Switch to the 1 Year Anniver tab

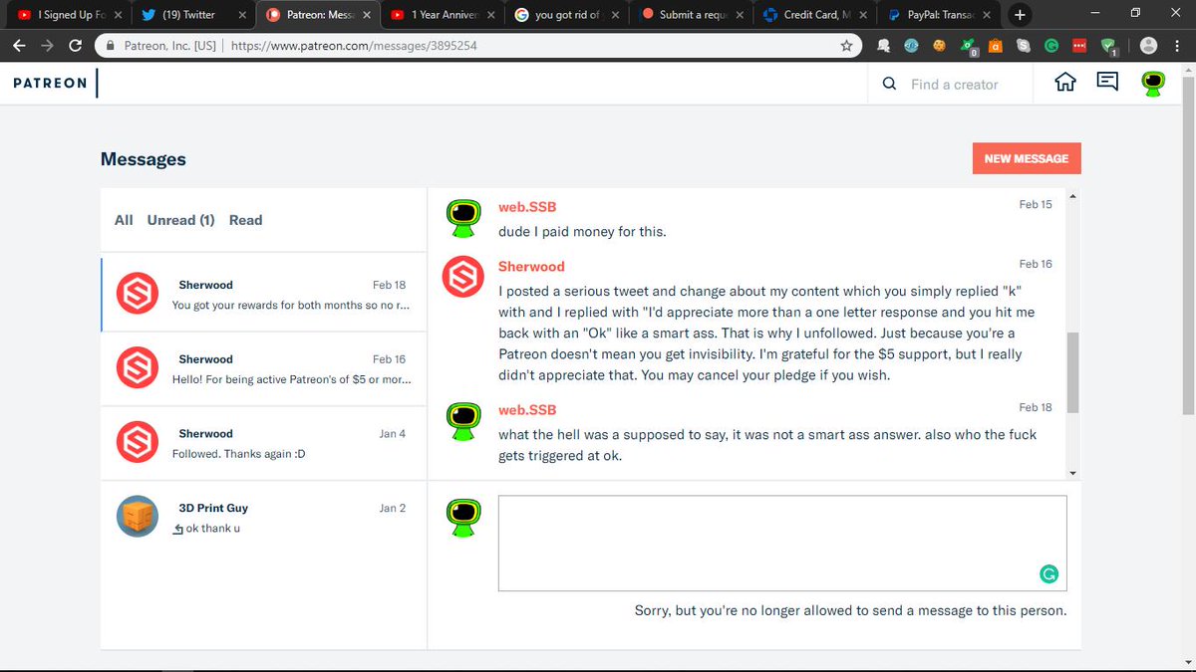click(443, 15)
